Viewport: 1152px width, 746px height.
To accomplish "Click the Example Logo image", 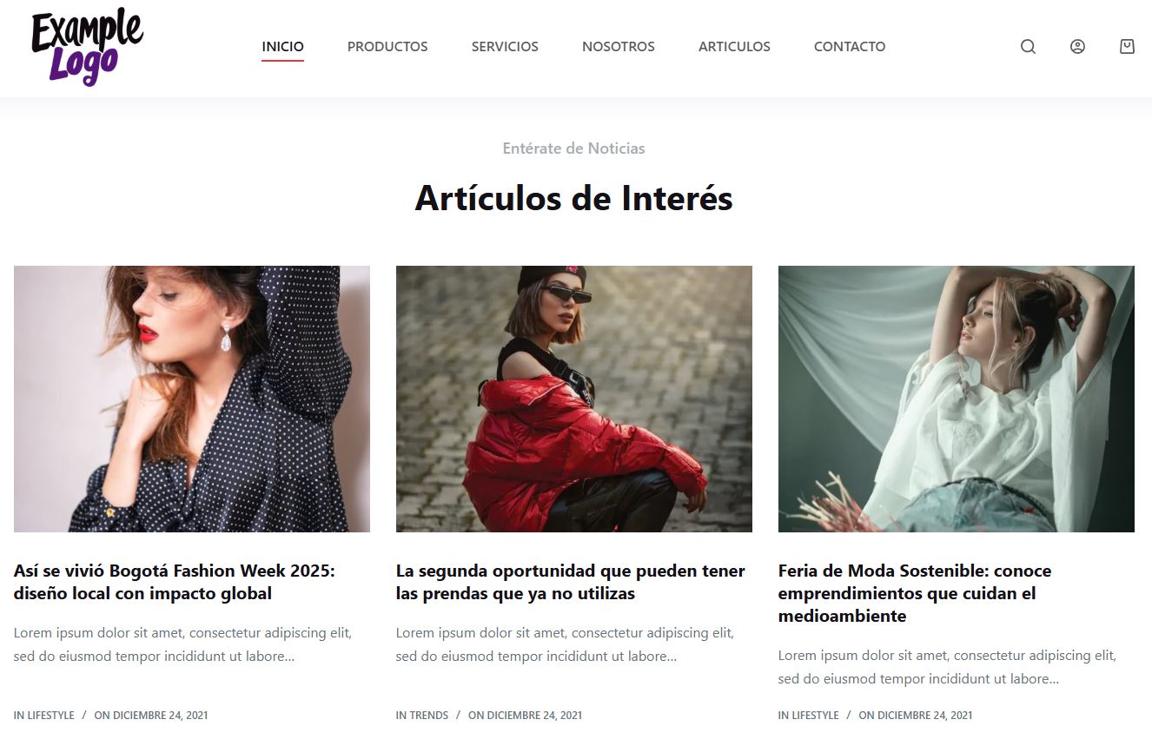I will click(x=87, y=47).
